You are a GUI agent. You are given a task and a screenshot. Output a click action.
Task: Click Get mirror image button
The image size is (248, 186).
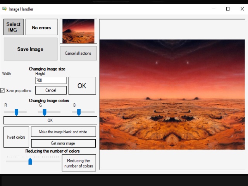(64, 143)
